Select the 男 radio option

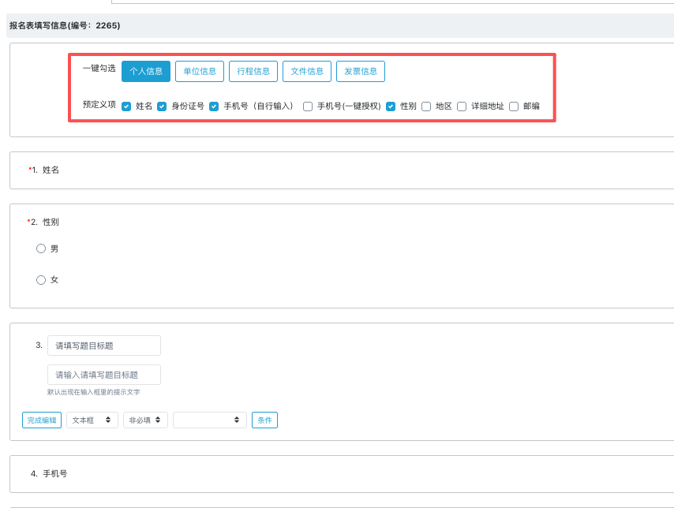coord(41,248)
